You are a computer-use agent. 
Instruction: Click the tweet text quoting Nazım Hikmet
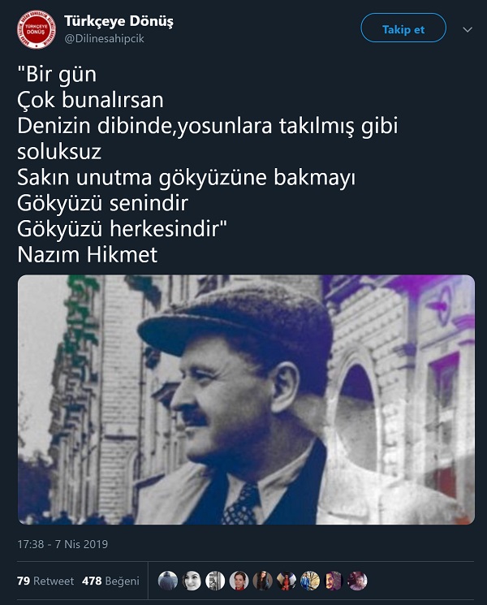click(207, 164)
